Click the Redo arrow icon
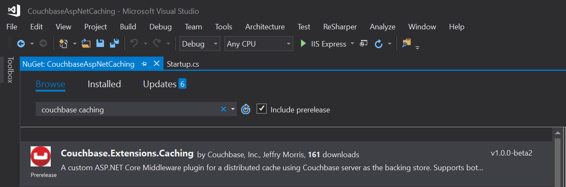 pos(157,44)
